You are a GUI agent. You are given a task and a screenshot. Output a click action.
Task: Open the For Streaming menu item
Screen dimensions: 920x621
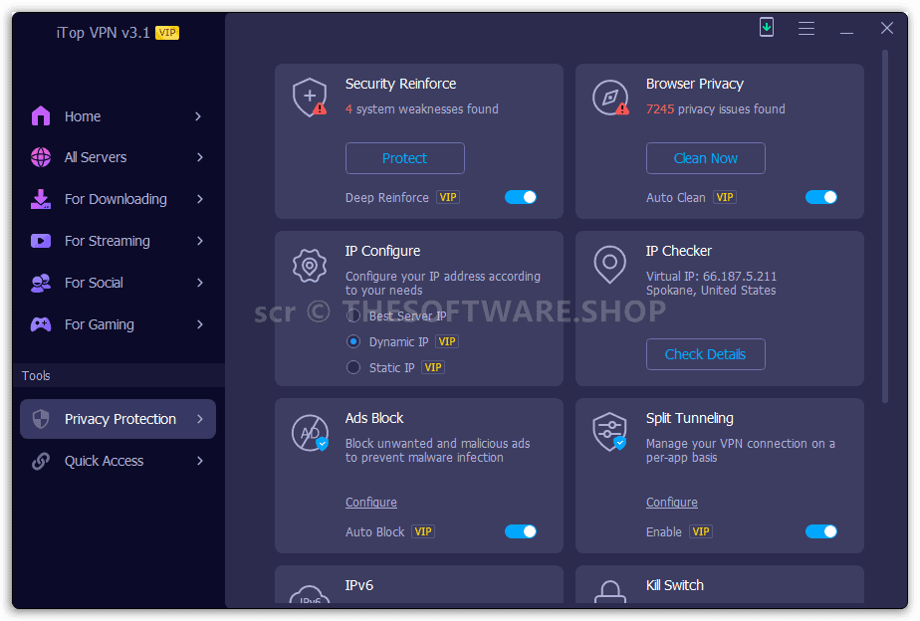point(117,241)
